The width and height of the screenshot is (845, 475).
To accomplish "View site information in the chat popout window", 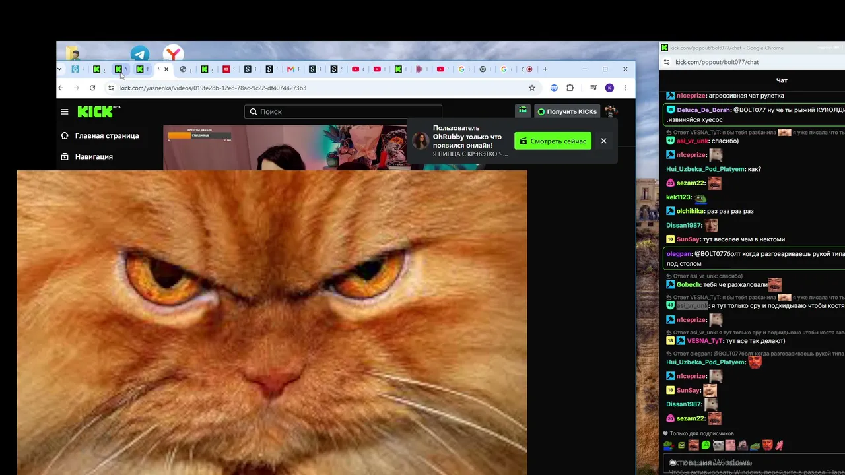I will click(667, 62).
